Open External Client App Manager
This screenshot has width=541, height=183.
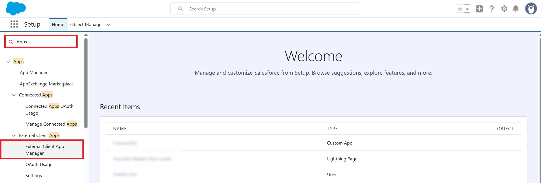coord(45,150)
